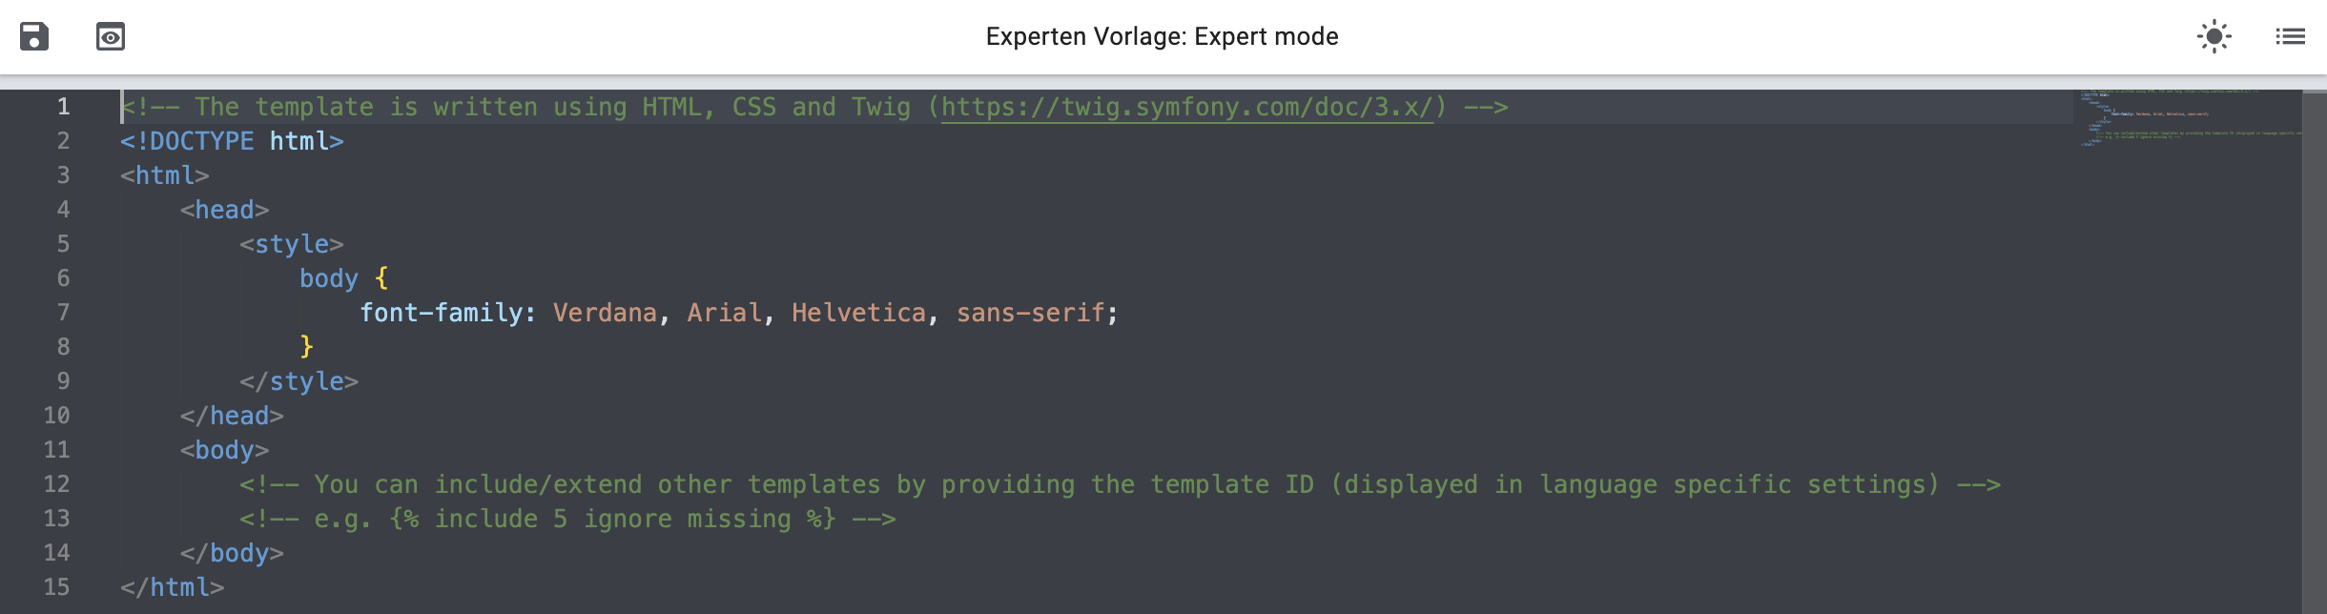Open the list menu icon

click(x=2290, y=36)
